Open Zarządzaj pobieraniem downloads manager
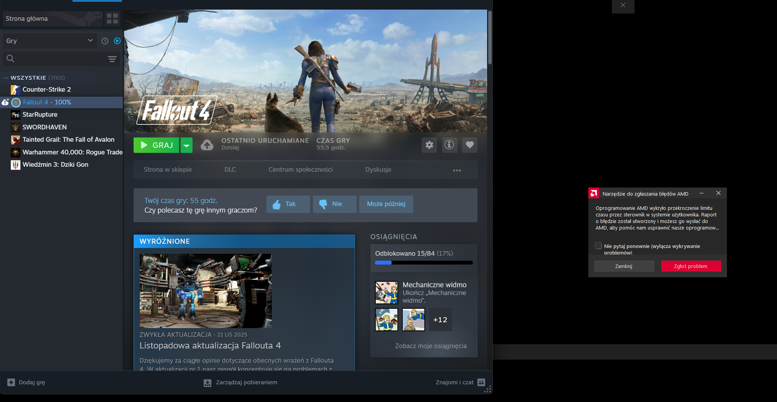This screenshot has width=777, height=402. click(x=240, y=382)
